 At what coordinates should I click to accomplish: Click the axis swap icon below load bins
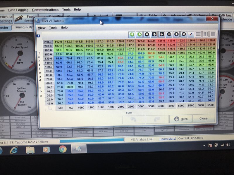tap(50, 108)
